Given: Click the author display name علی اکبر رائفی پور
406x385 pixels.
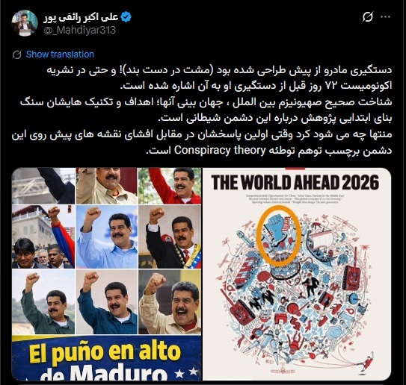Looking at the screenshot, I should click(81, 17).
